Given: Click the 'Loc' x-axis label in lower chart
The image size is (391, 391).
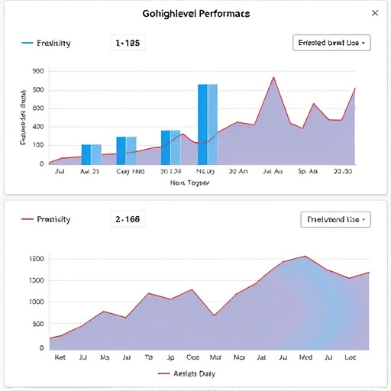Looking at the screenshot, I should pyautogui.click(x=351, y=357).
